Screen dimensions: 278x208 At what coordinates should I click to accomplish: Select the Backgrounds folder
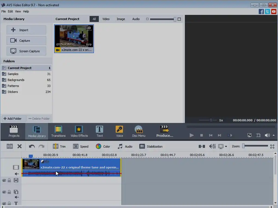26,80
